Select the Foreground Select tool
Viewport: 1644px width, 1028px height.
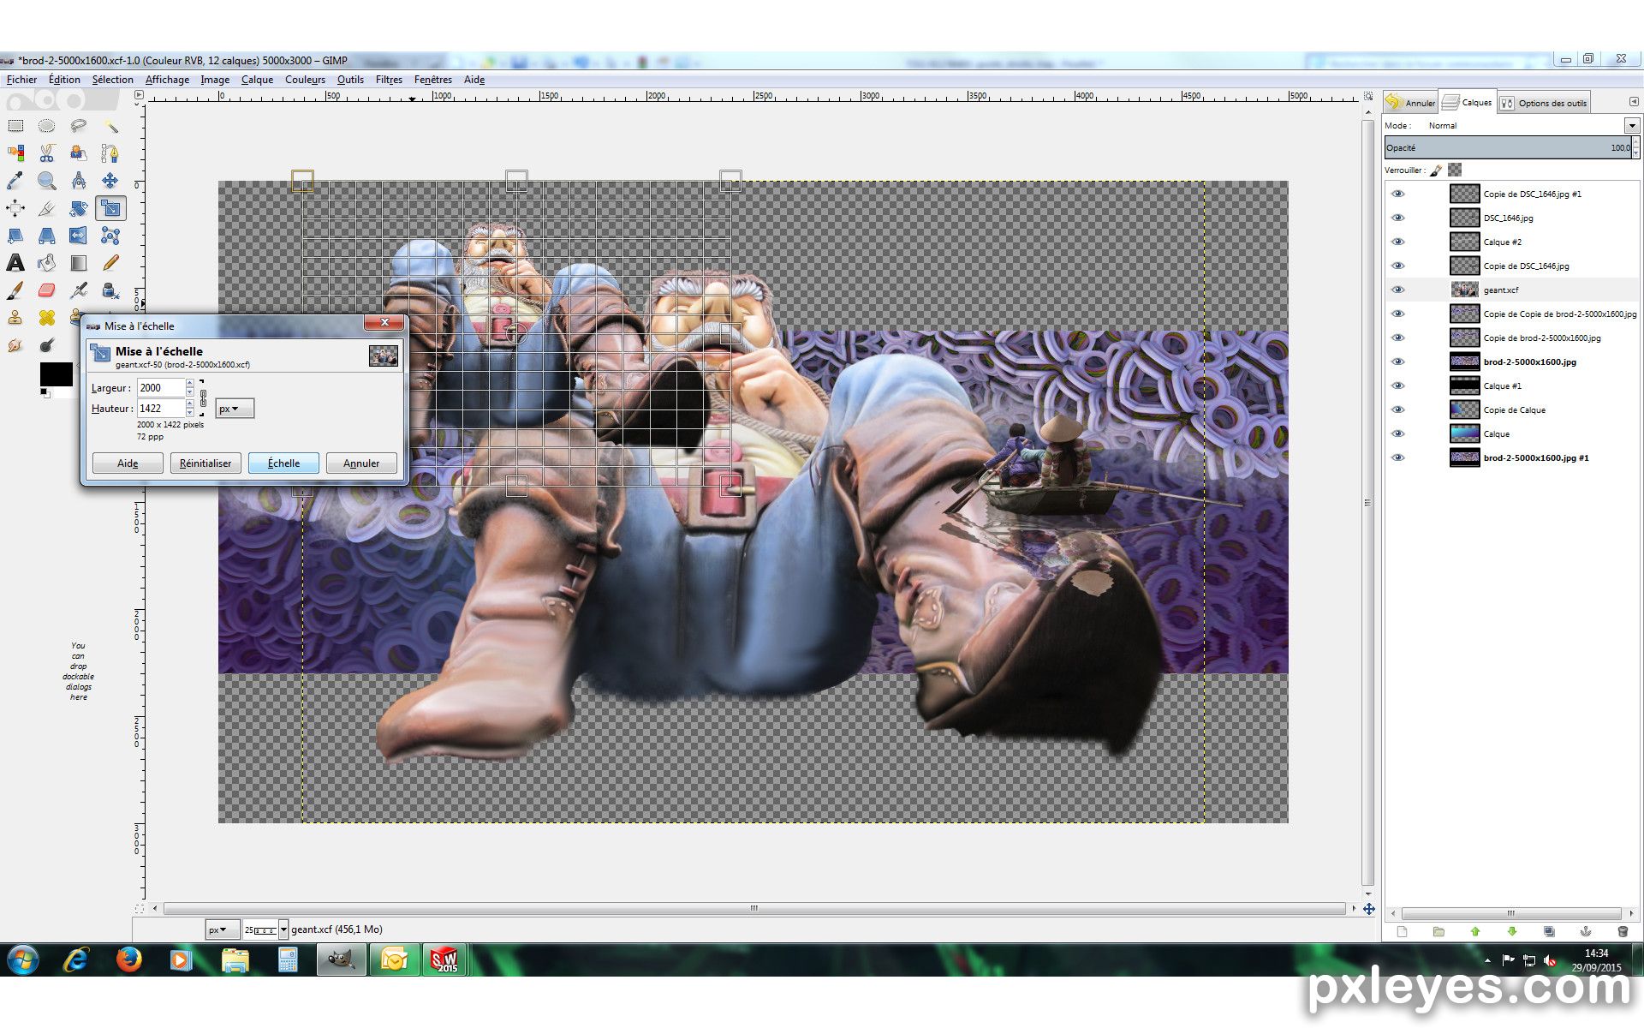tap(79, 153)
